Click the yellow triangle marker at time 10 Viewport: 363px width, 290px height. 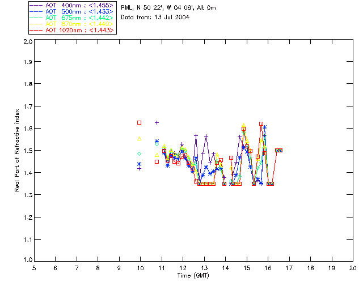click(x=140, y=138)
